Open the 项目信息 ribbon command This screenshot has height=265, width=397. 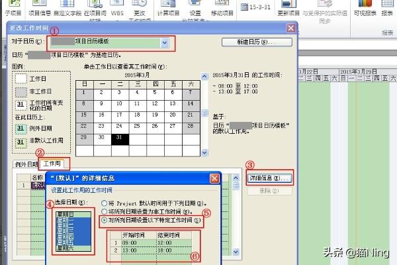[39, 12]
